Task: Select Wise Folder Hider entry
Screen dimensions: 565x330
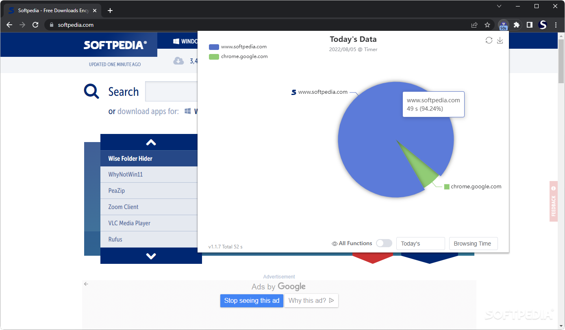Action: tap(149, 158)
